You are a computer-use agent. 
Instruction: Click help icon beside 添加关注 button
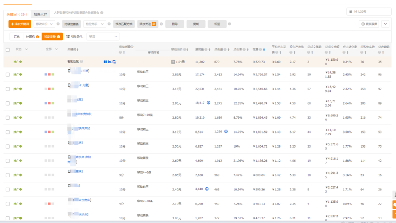pyautogui.click(x=161, y=24)
